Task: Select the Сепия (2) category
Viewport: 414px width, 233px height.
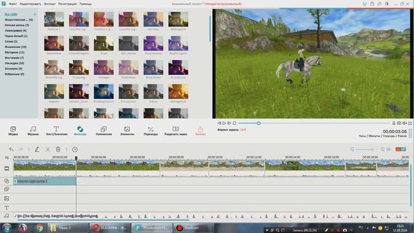Action: click(11, 41)
